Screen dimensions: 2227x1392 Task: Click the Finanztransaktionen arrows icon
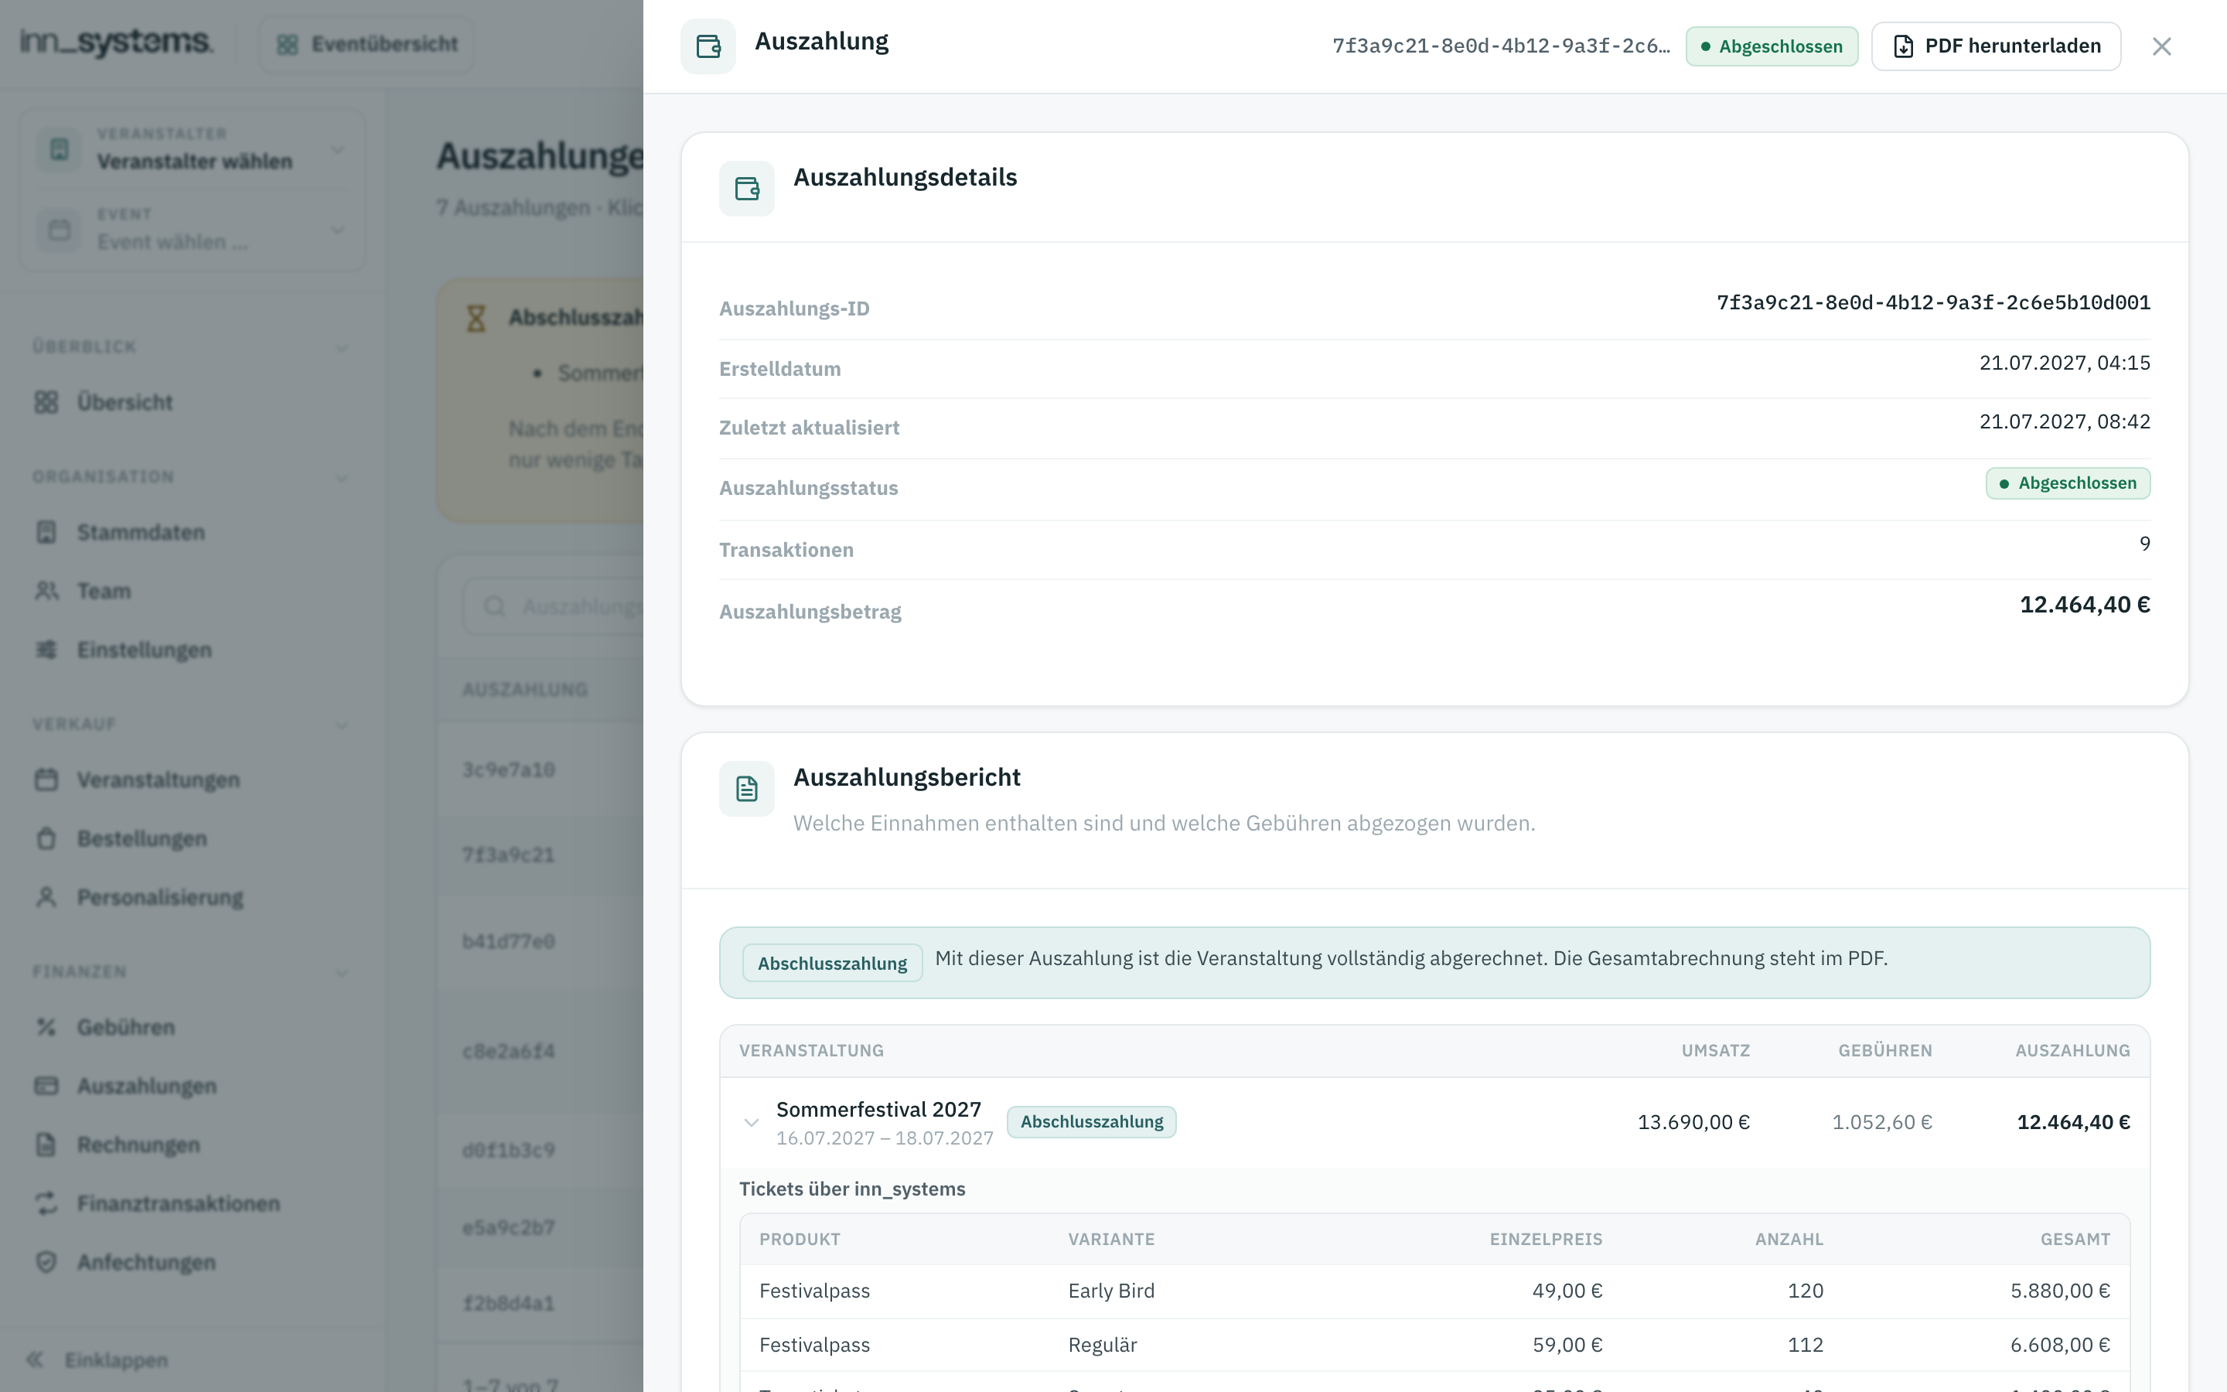[46, 1203]
